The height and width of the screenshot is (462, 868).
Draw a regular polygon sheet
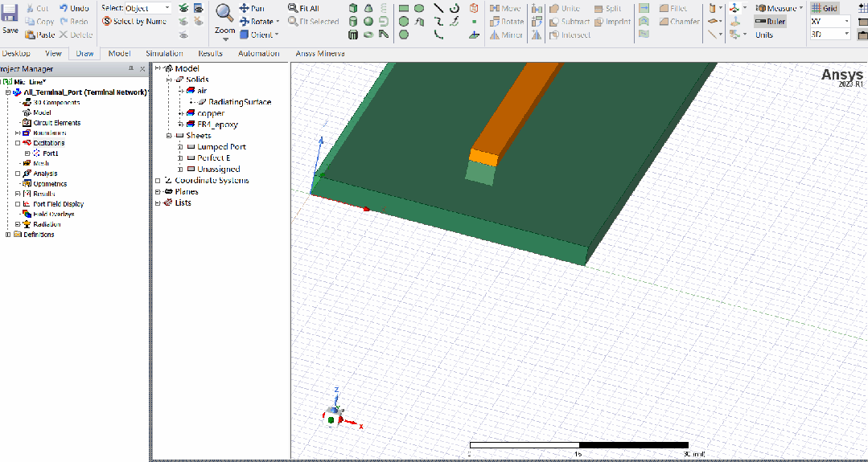(x=404, y=35)
